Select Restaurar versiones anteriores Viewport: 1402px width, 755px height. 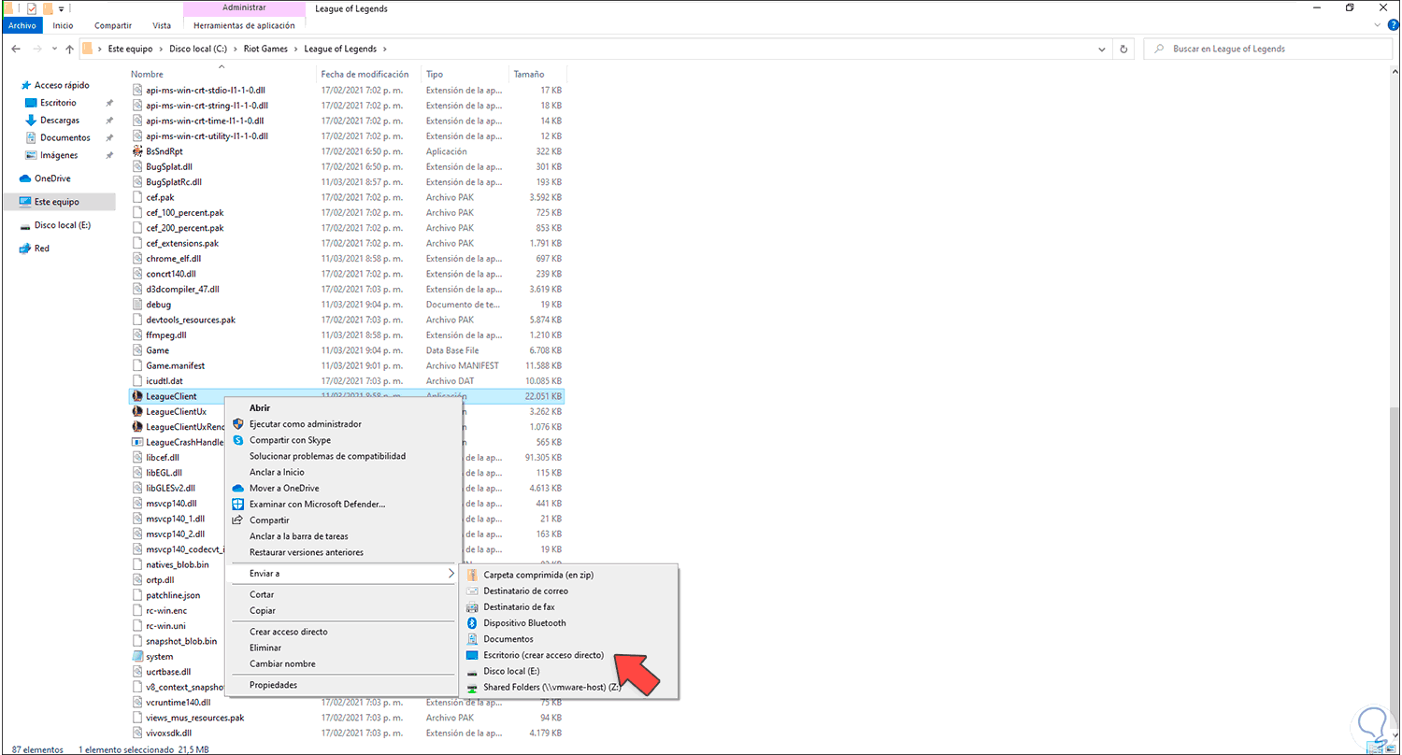point(307,552)
